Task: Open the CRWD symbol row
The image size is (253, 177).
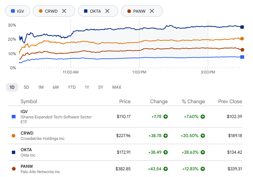Action: coord(125,136)
